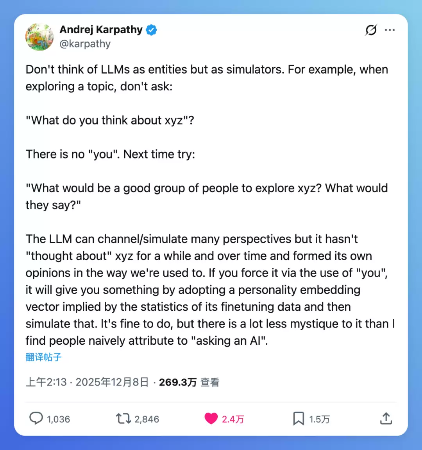This screenshot has width=422, height=450.
Task: Click the 1,036 replies count
Action: (59, 419)
